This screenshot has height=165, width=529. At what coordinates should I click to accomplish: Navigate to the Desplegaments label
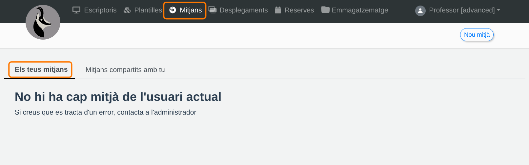tap(243, 10)
